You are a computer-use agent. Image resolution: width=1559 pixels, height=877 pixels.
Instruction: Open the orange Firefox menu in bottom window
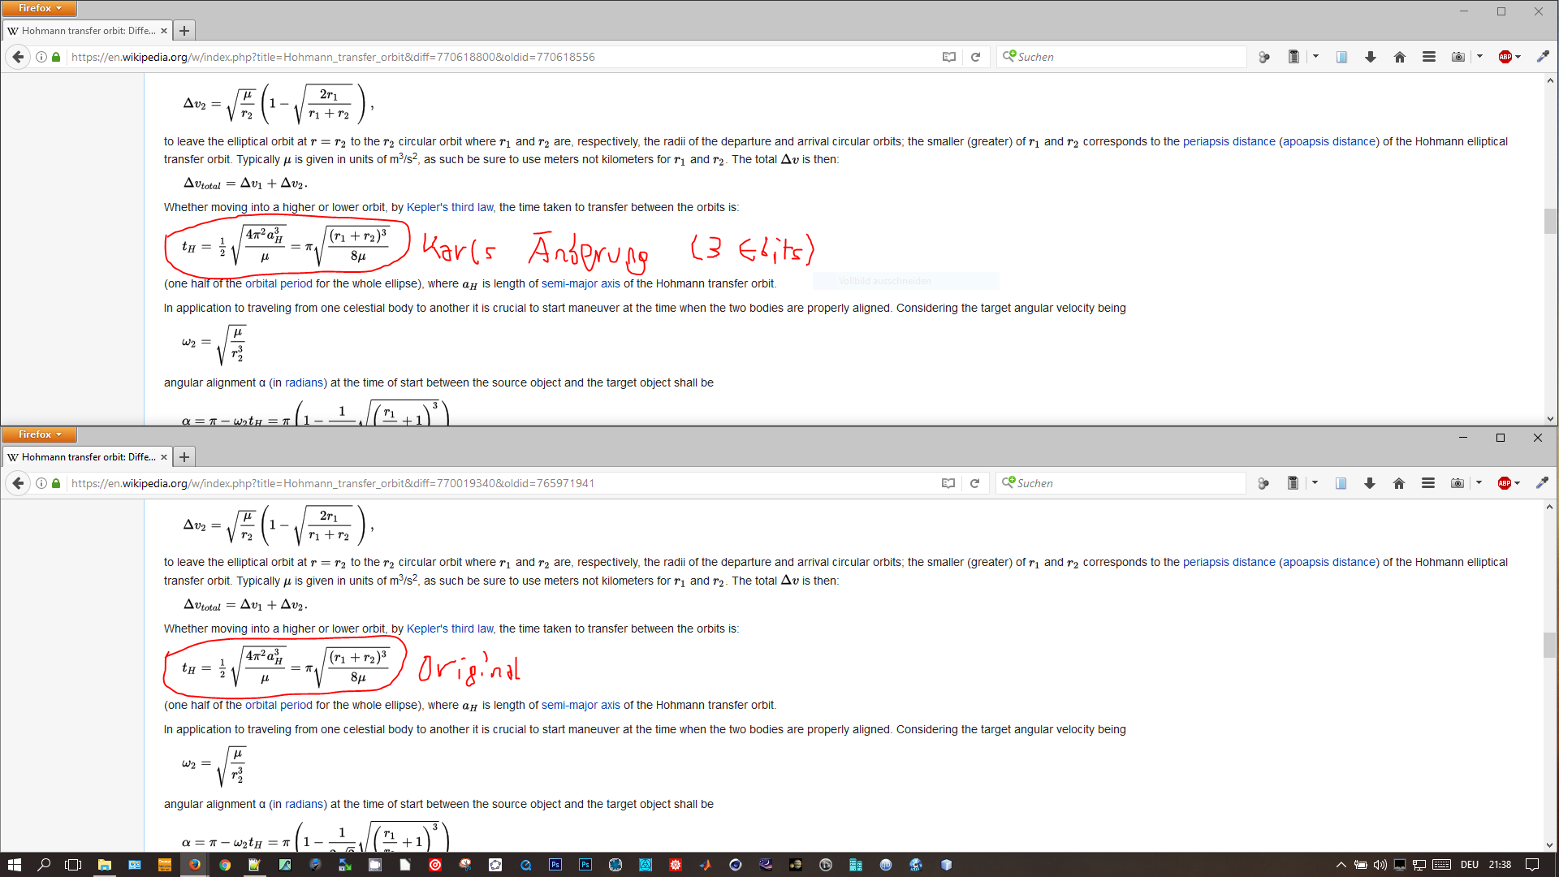tap(39, 434)
